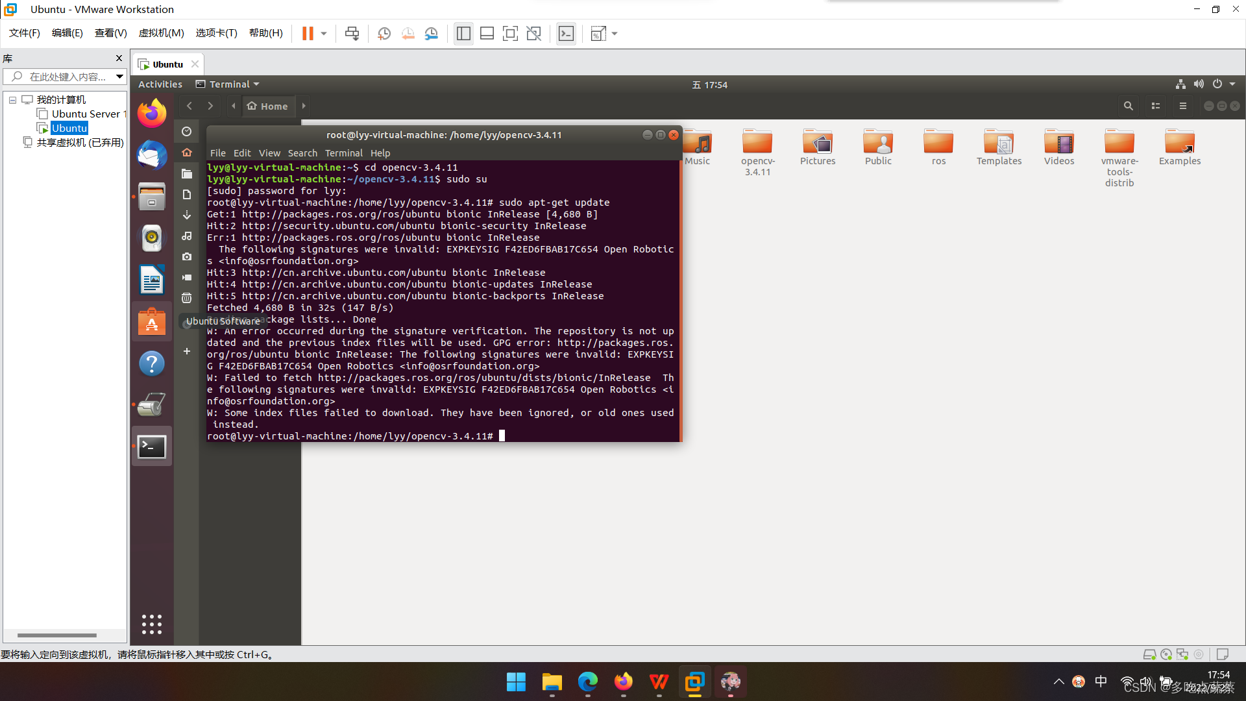Toggle the library sidebar view

[463, 33]
